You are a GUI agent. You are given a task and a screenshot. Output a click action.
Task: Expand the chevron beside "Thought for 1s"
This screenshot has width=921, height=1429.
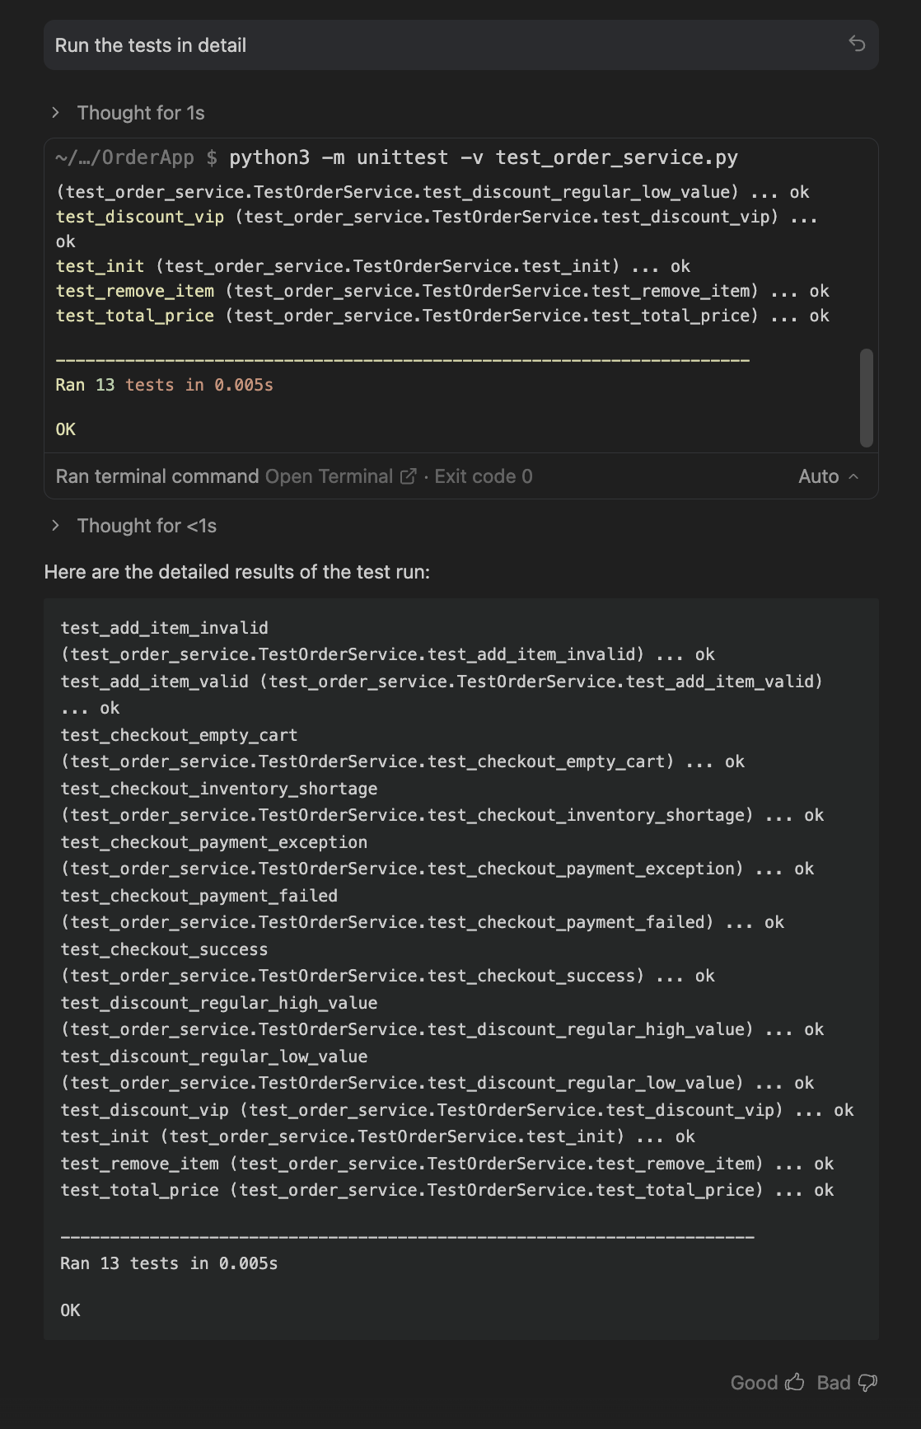pyautogui.click(x=56, y=113)
